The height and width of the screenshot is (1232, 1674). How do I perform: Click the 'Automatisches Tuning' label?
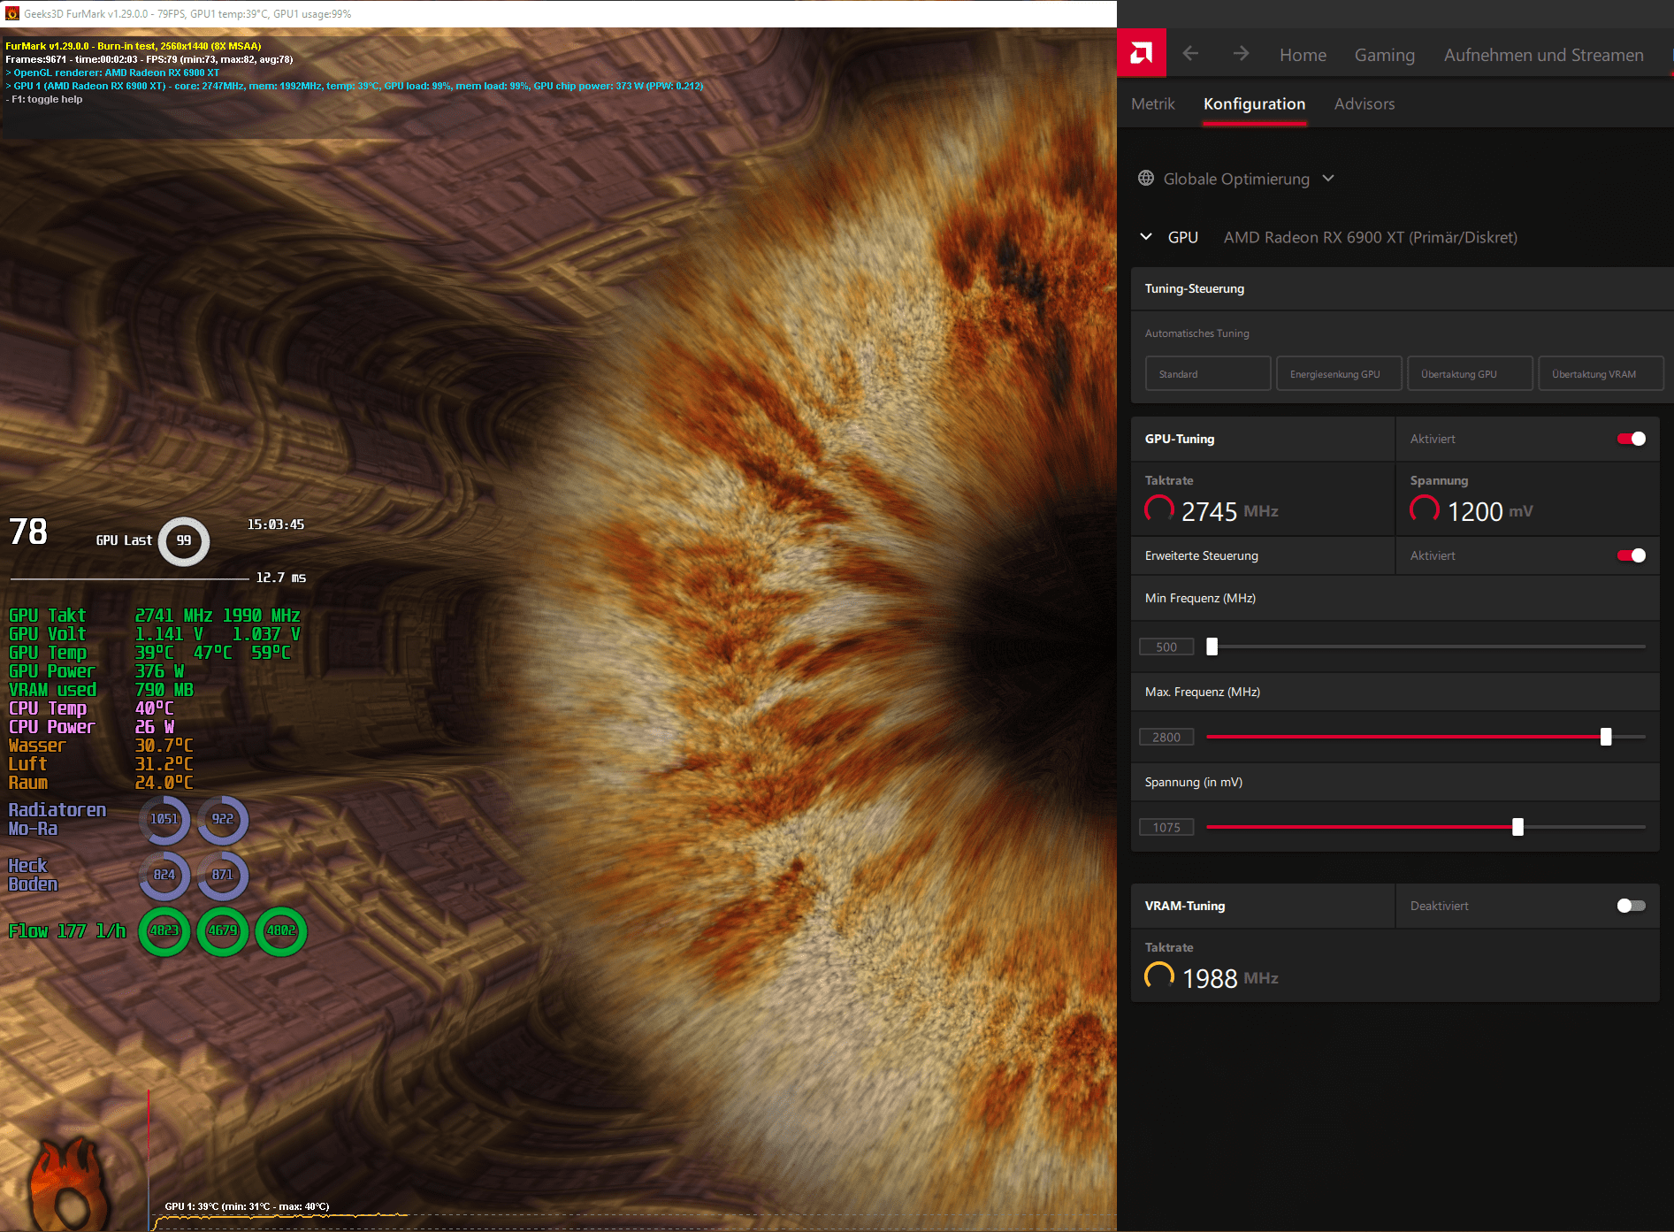[1196, 333]
